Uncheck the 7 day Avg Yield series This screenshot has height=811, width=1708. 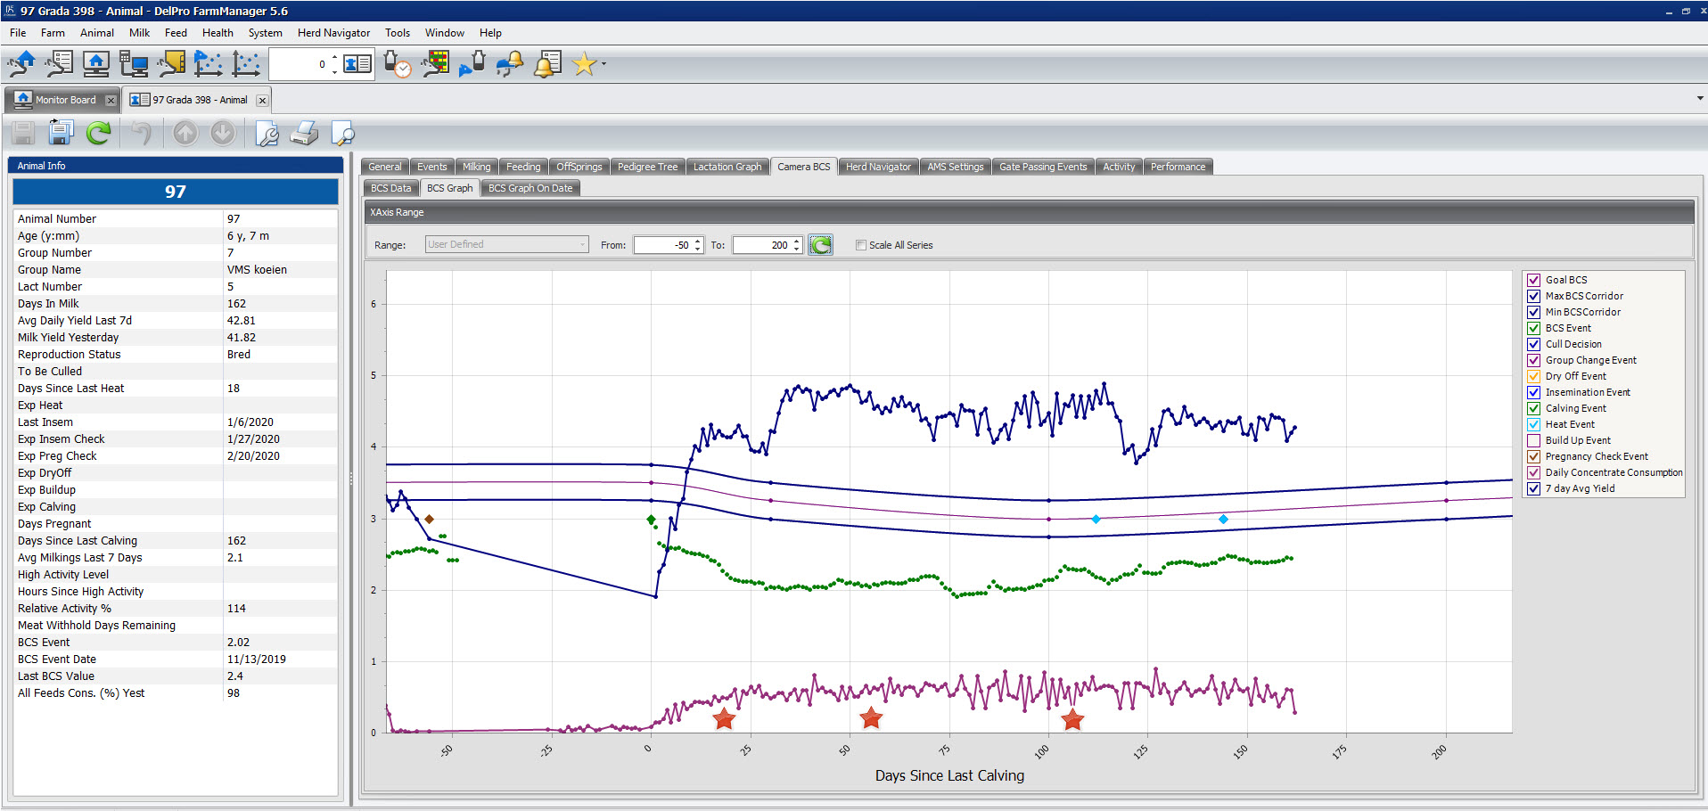point(1533,488)
